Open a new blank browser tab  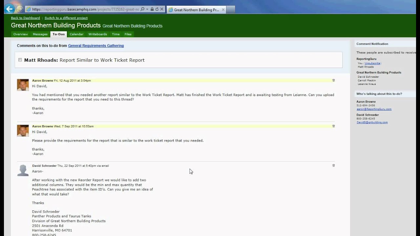tap(231, 10)
